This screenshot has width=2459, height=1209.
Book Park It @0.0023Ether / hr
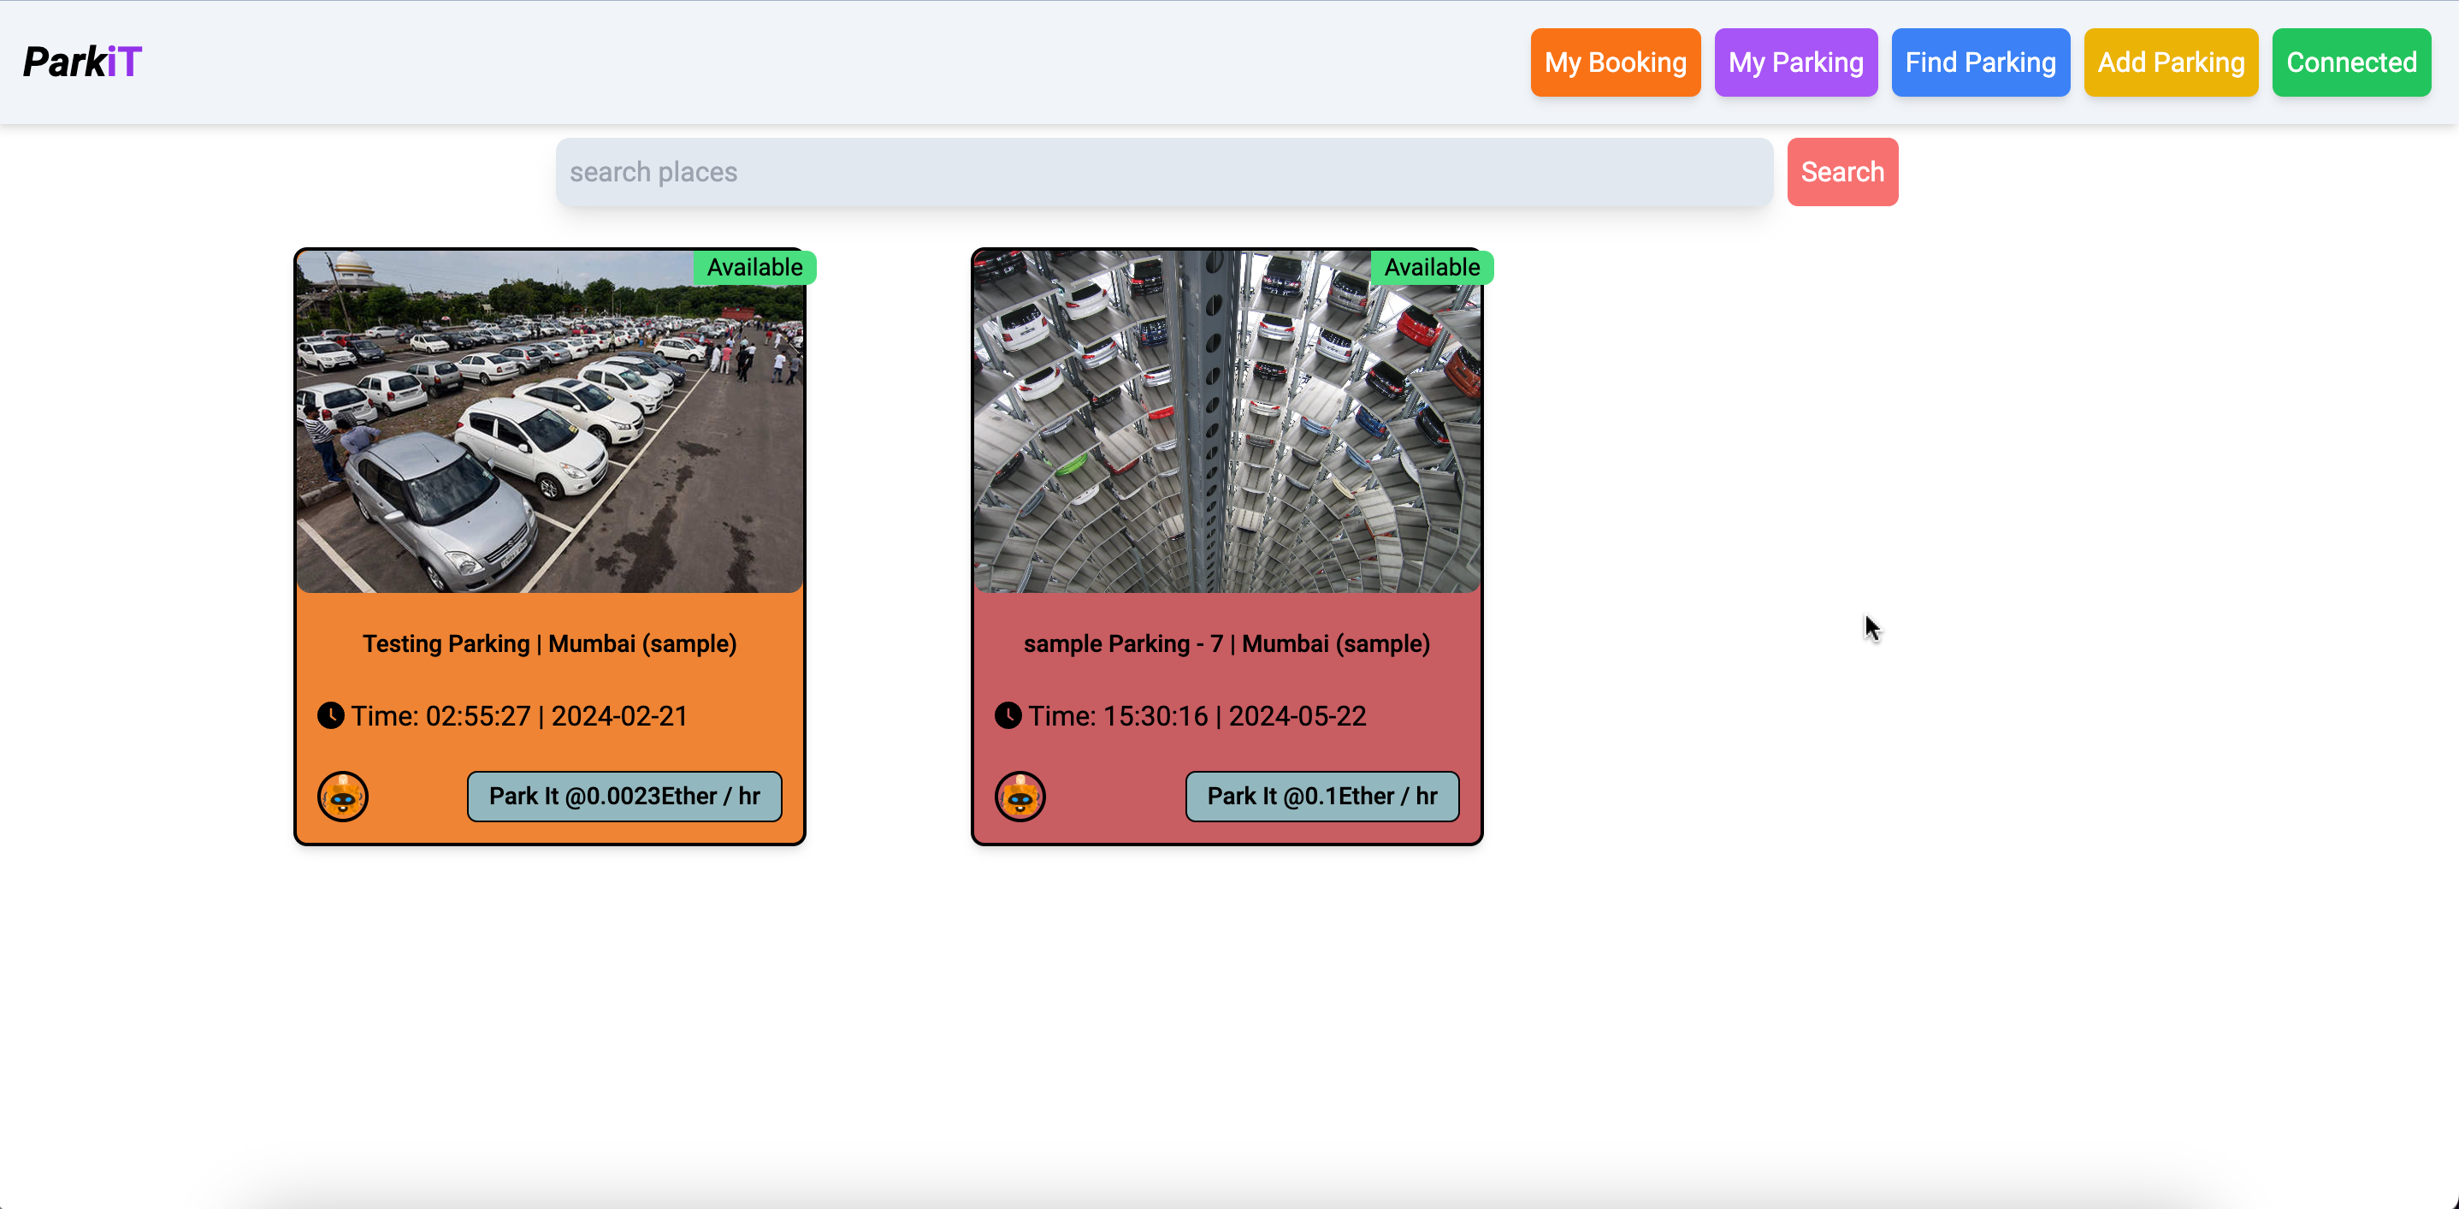point(624,797)
